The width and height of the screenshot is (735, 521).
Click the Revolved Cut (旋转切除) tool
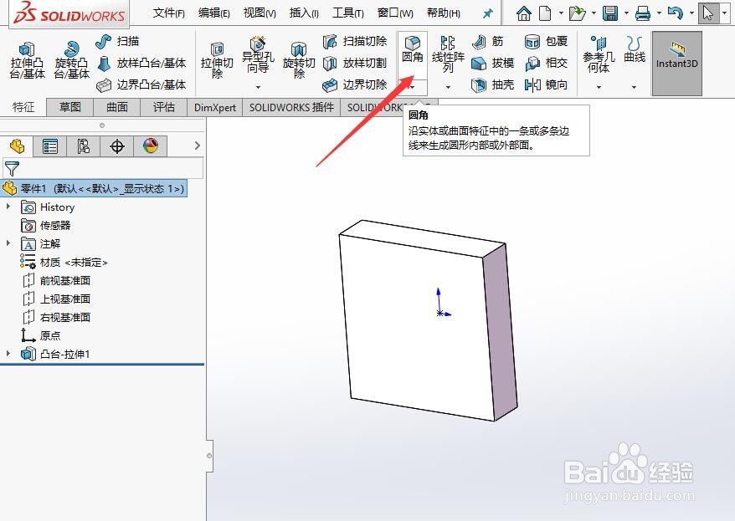coord(299,61)
